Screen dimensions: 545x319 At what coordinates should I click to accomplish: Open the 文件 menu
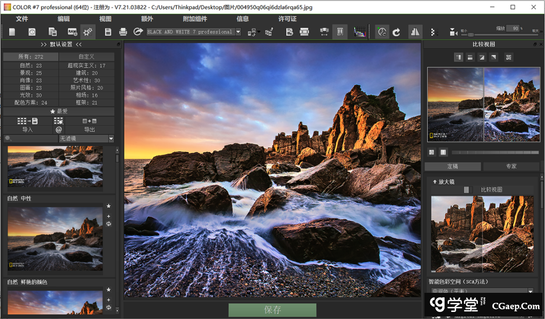pos(22,19)
